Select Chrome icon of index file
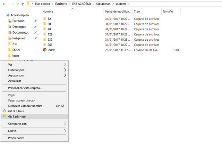222x155 pixels. 45,50
